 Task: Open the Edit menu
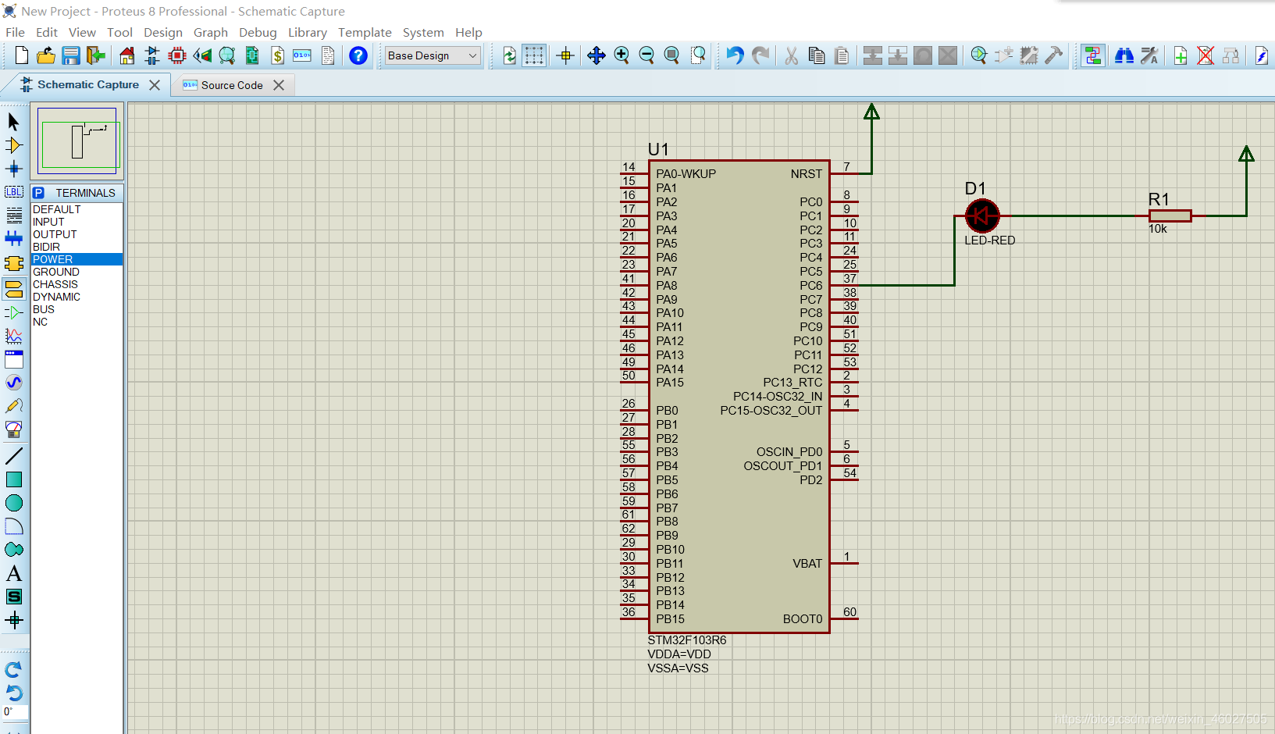pyautogui.click(x=47, y=32)
